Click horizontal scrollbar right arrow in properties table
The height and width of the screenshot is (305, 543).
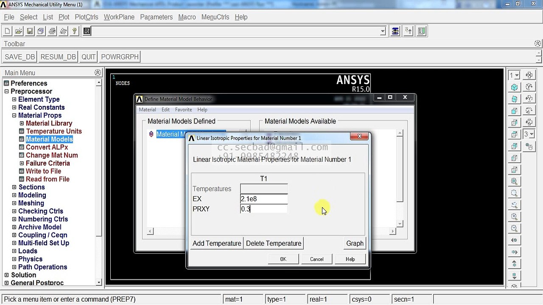[x=393, y=231]
